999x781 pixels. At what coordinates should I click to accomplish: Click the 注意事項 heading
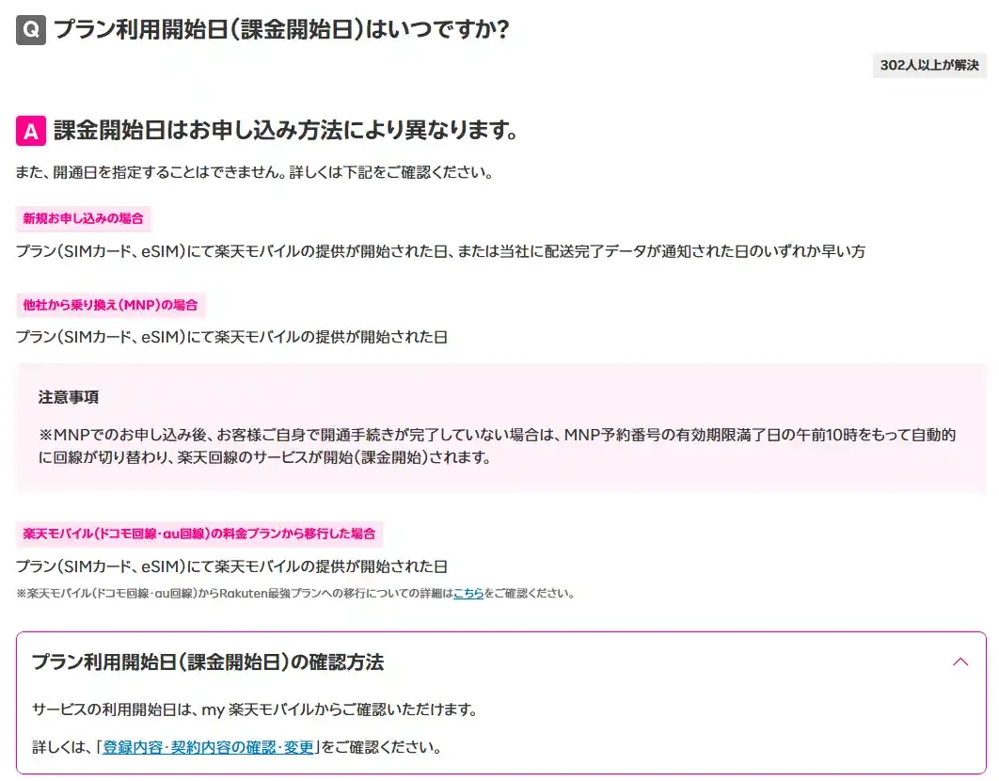(x=68, y=397)
